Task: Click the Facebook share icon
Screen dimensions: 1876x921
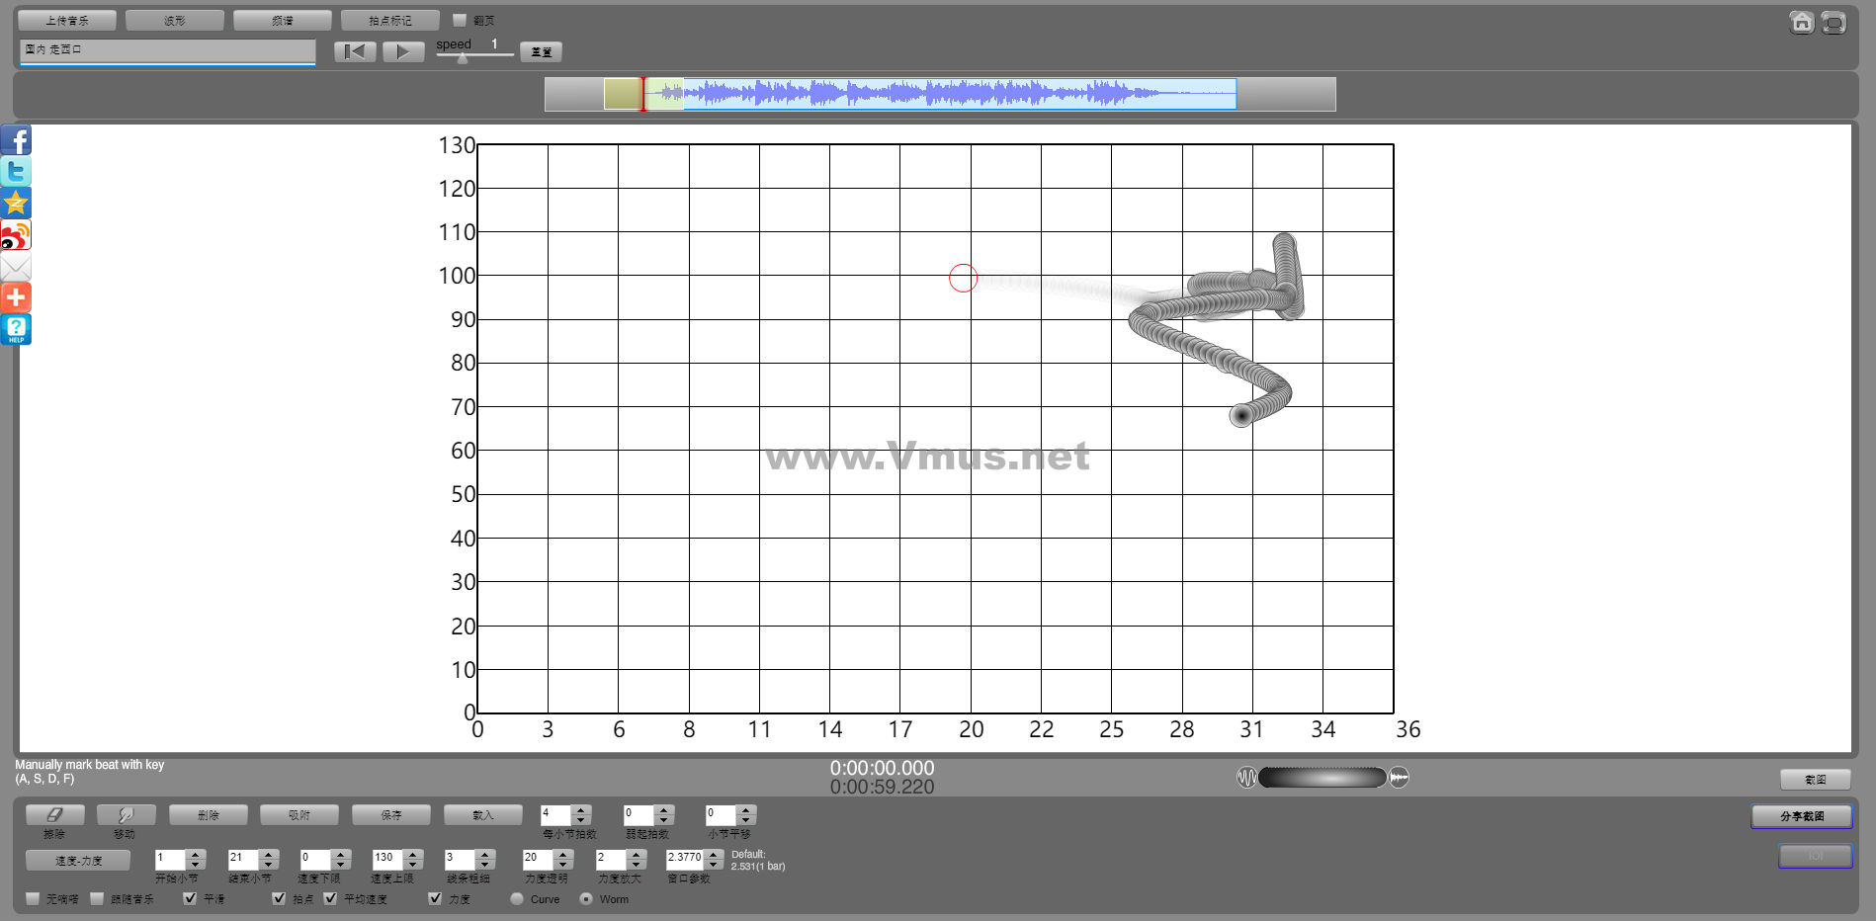Action: (16, 140)
